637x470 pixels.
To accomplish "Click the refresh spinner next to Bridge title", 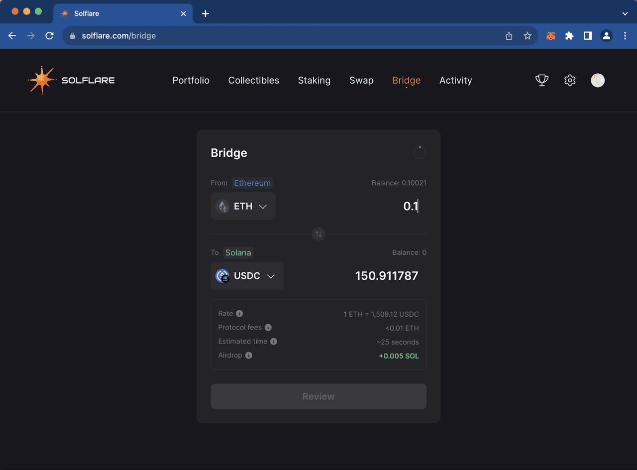I will point(420,152).
